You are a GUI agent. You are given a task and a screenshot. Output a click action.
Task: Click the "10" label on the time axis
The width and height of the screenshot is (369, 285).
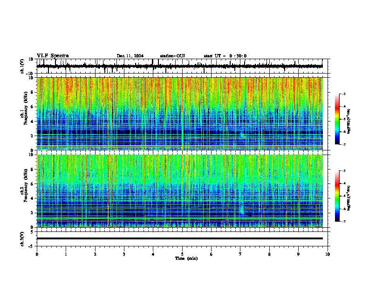pyautogui.click(x=328, y=254)
